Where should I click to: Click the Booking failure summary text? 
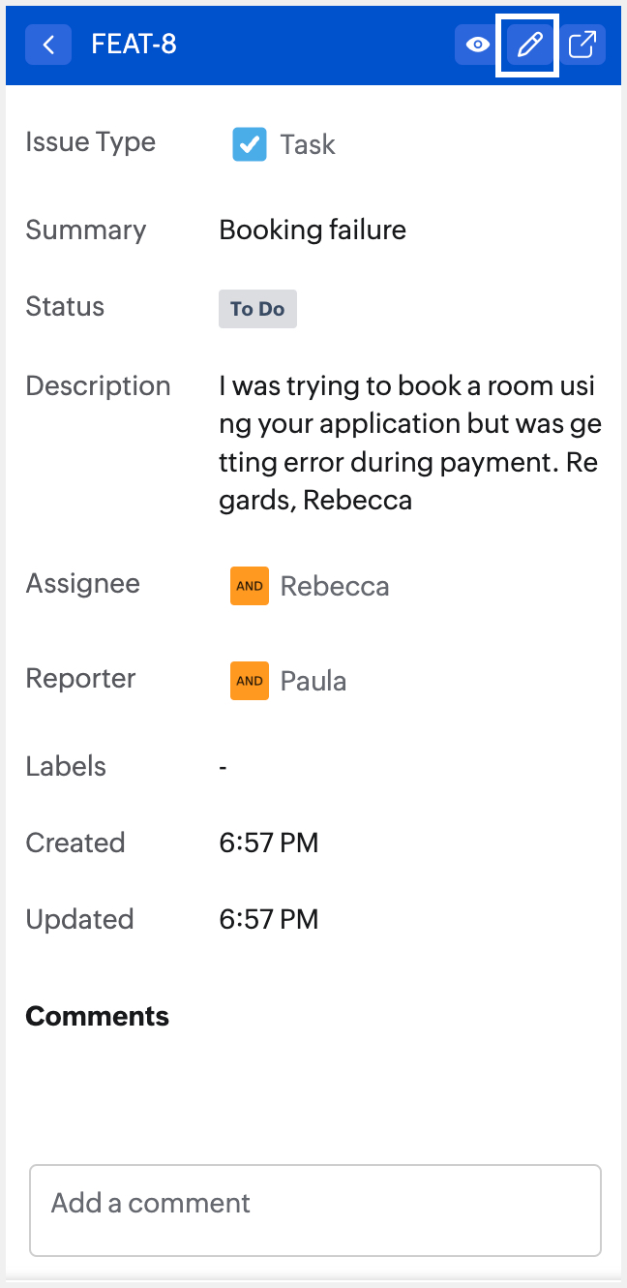[x=313, y=230]
